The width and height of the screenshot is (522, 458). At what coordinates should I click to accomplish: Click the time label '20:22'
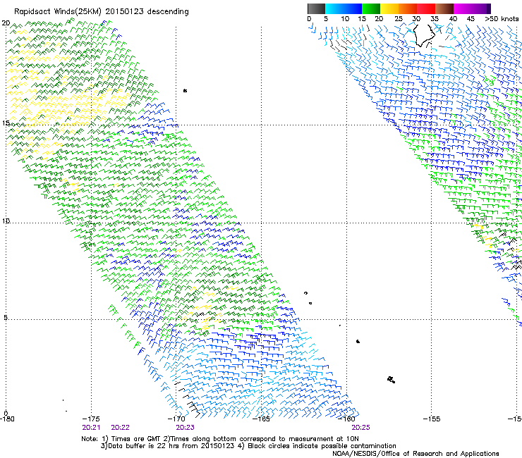(x=120, y=428)
